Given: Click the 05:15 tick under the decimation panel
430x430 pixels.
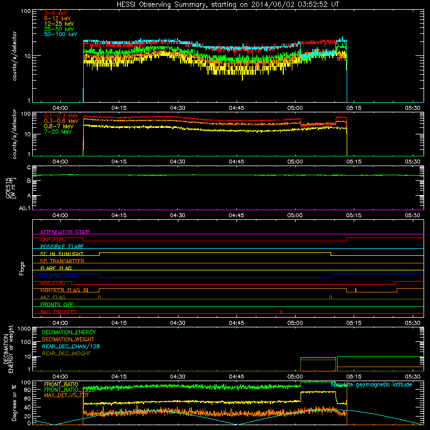Looking at the screenshot, I should [354, 377].
